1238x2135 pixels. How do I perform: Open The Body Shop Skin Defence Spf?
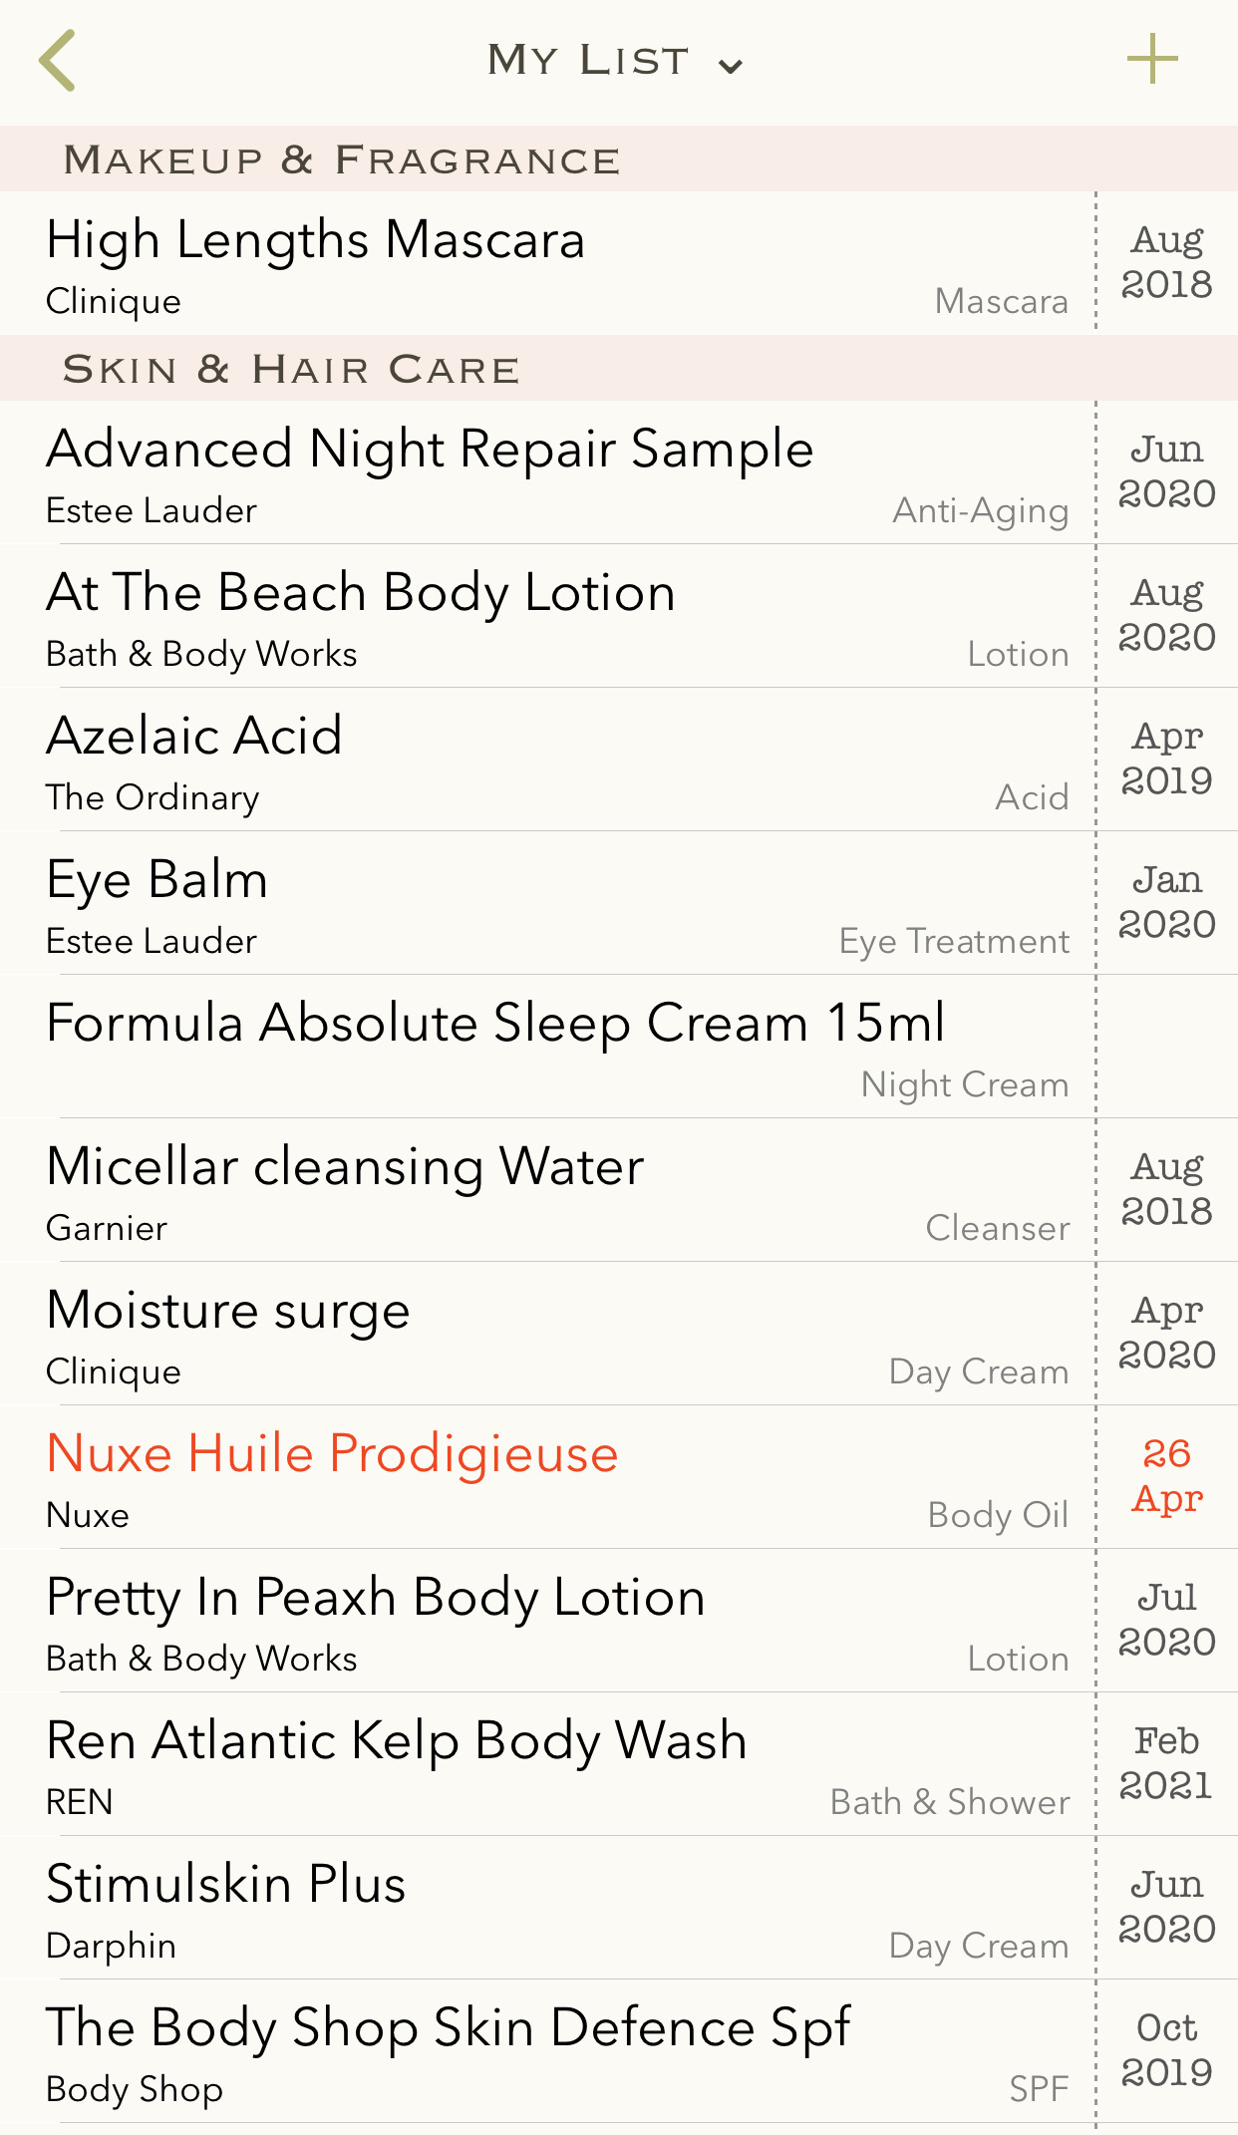point(449,2029)
